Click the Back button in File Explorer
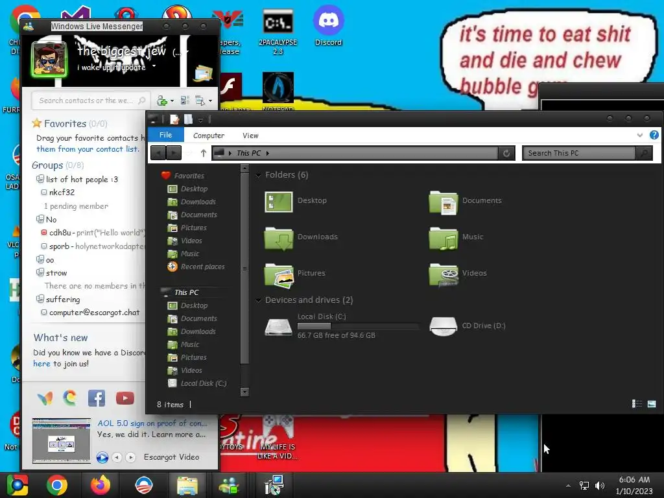This screenshot has height=498, width=664. [158, 153]
